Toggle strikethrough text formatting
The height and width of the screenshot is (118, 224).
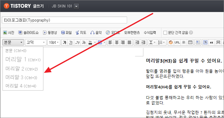[x=84, y=42]
